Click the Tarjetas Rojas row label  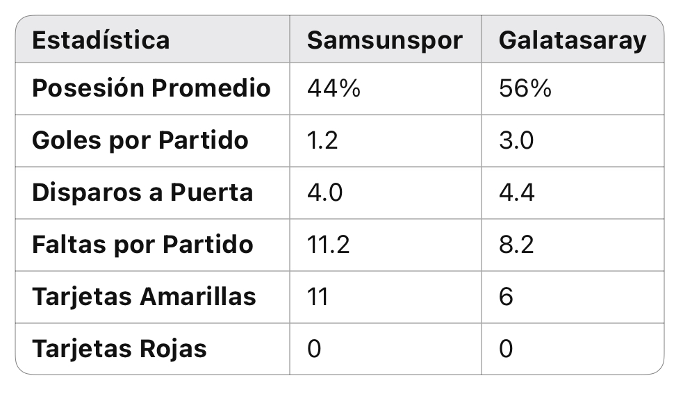120,349
